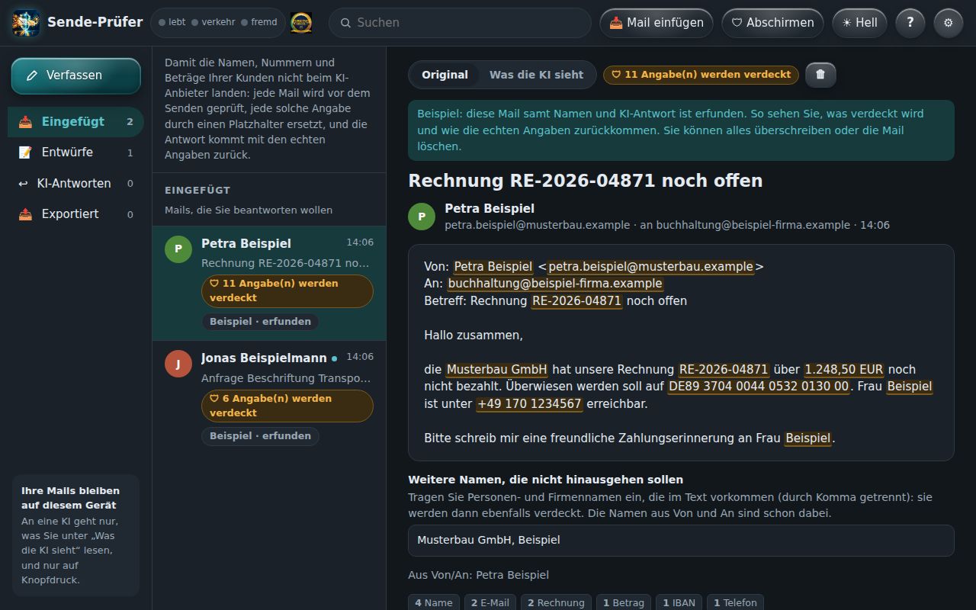The width and height of the screenshot is (976, 610).
Task: Click Petra Beispiel's green P avatar in list
Action: 178,249
